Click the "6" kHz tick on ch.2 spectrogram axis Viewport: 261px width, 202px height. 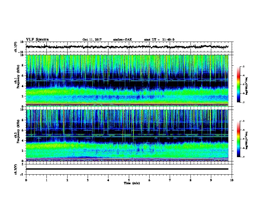[23, 130]
